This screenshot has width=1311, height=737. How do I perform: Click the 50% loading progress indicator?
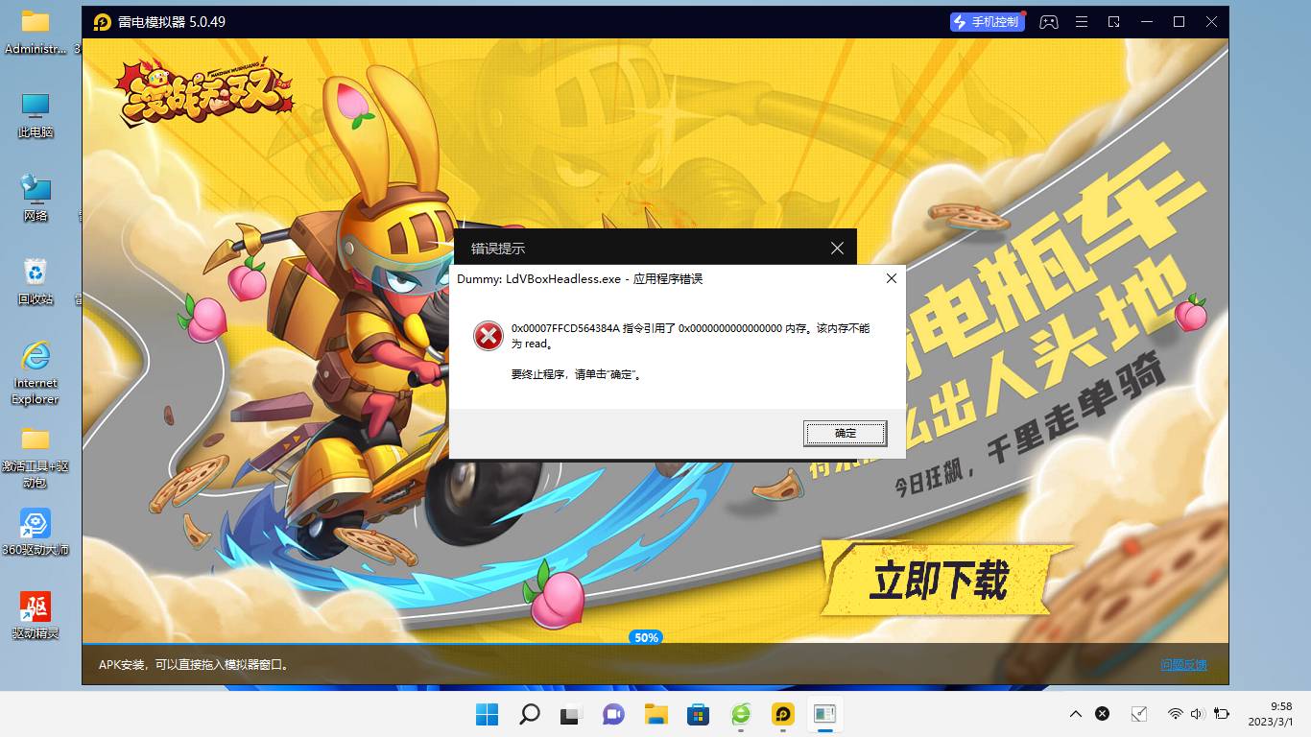coord(646,637)
